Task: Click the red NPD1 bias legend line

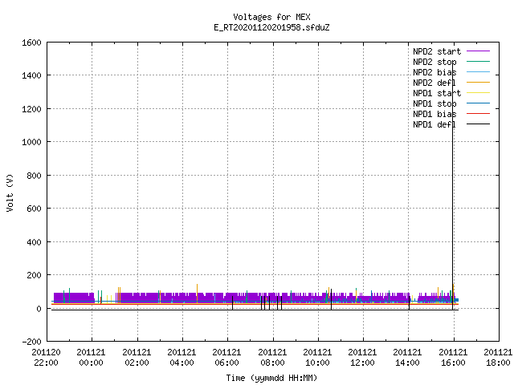Action: click(x=479, y=114)
